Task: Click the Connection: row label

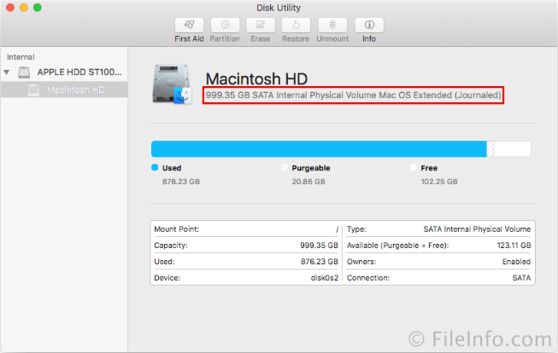Action: pyautogui.click(x=368, y=278)
